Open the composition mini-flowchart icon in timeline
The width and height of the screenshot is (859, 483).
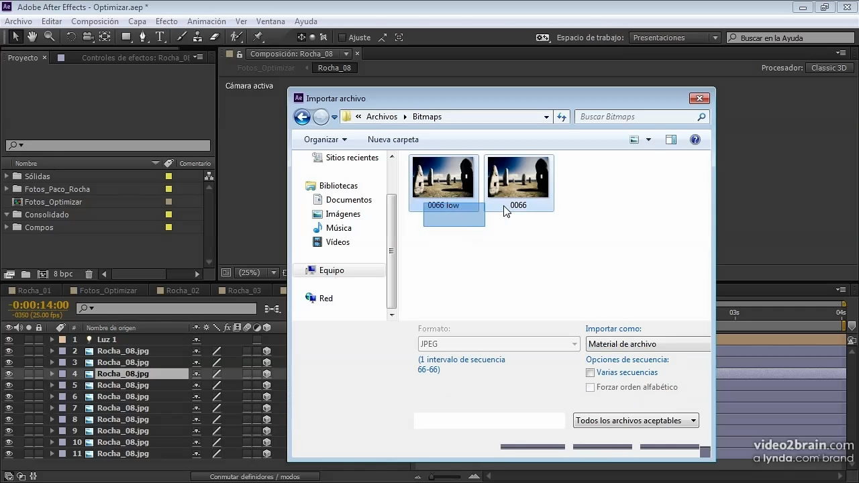tap(272, 309)
